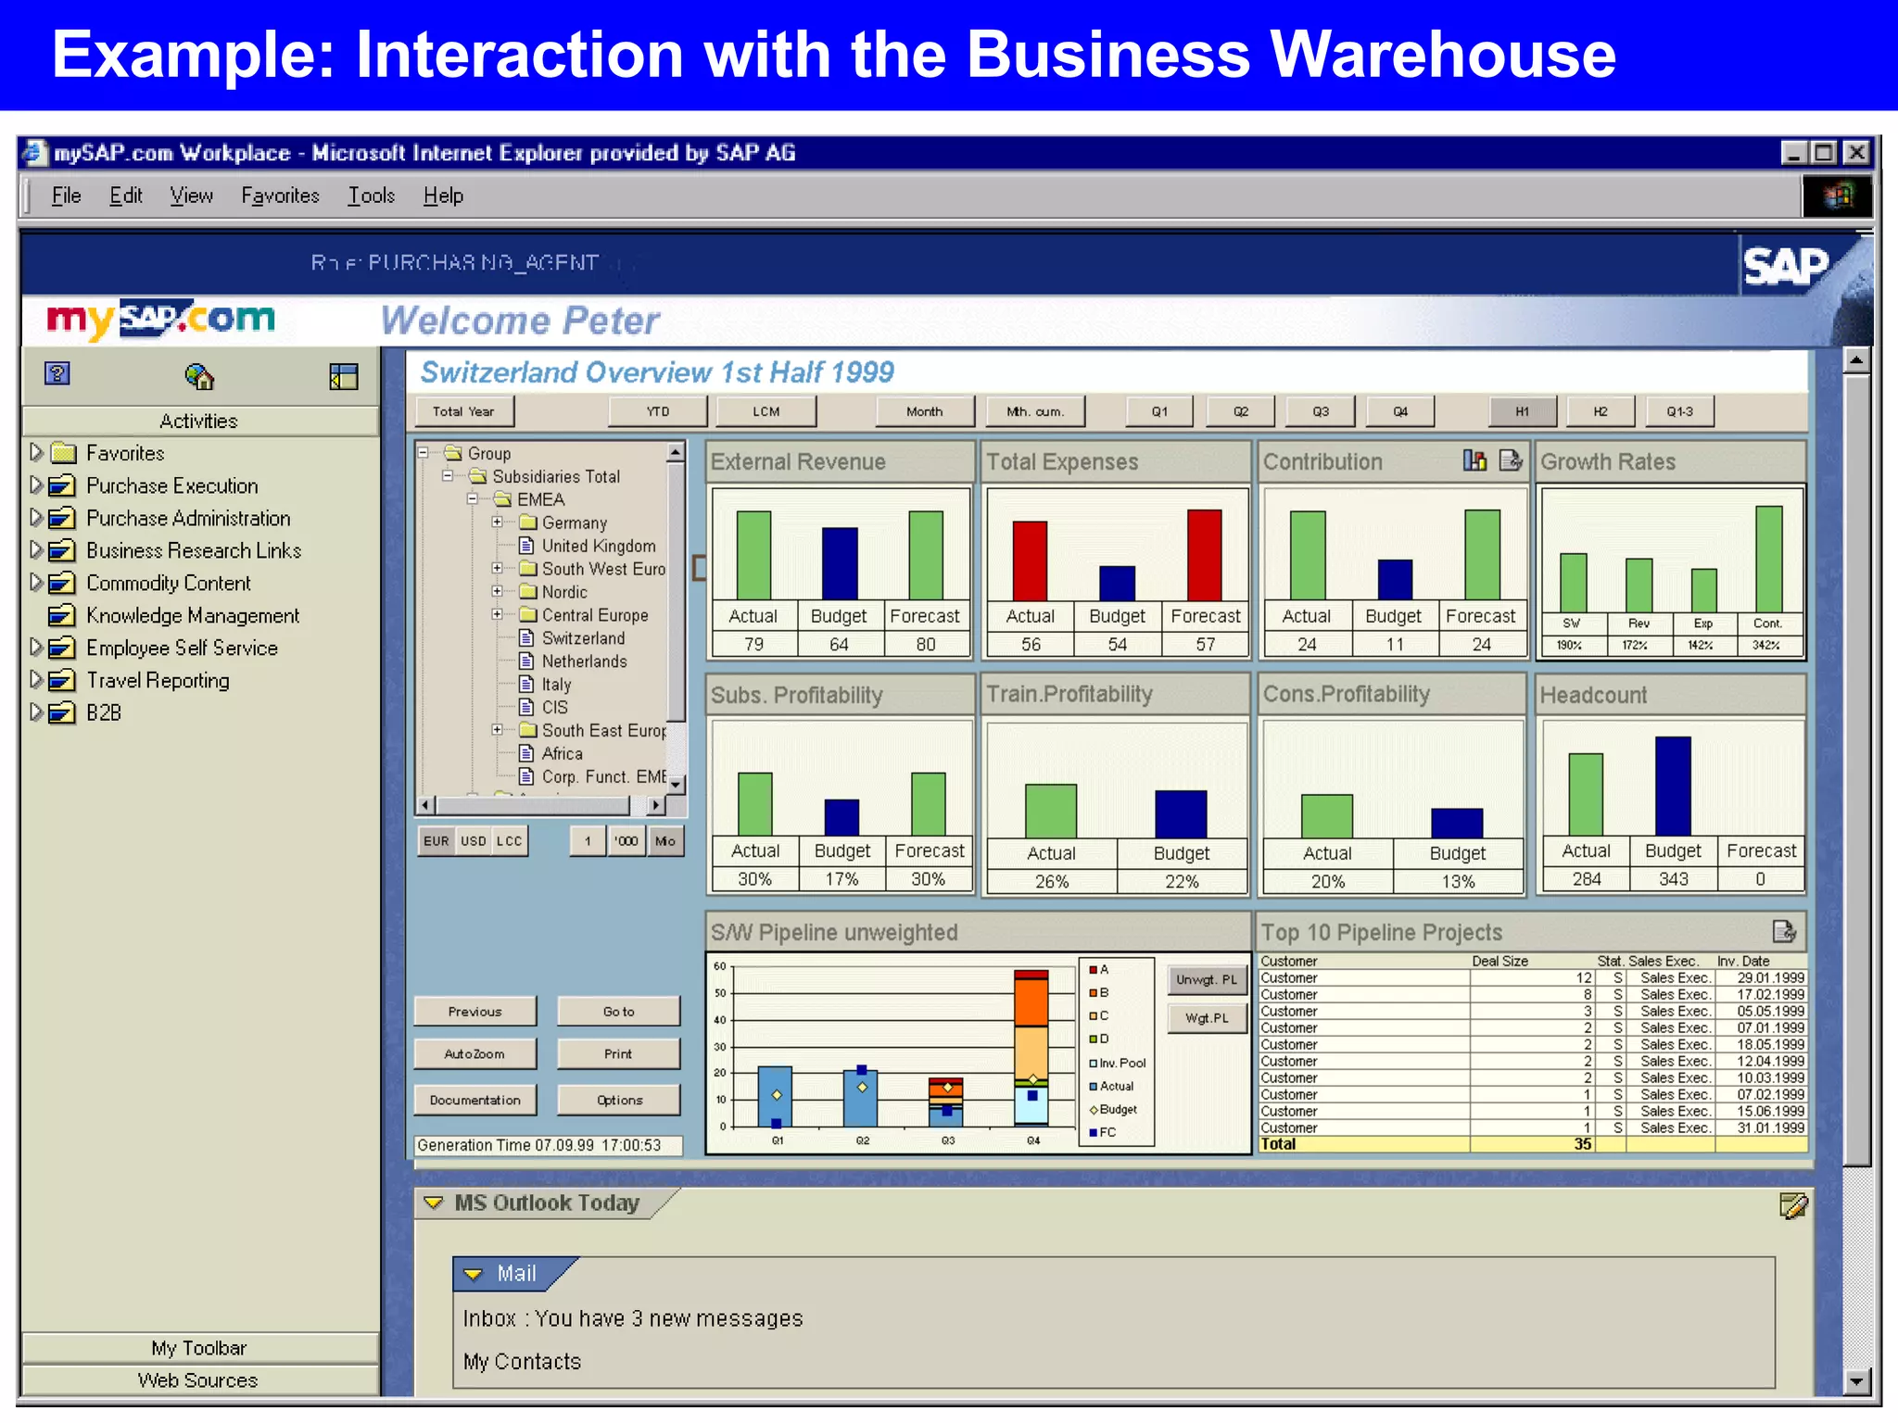Open the chart icon in Contribution header
This screenshot has width=1898, height=1423.
click(x=1474, y=460)
